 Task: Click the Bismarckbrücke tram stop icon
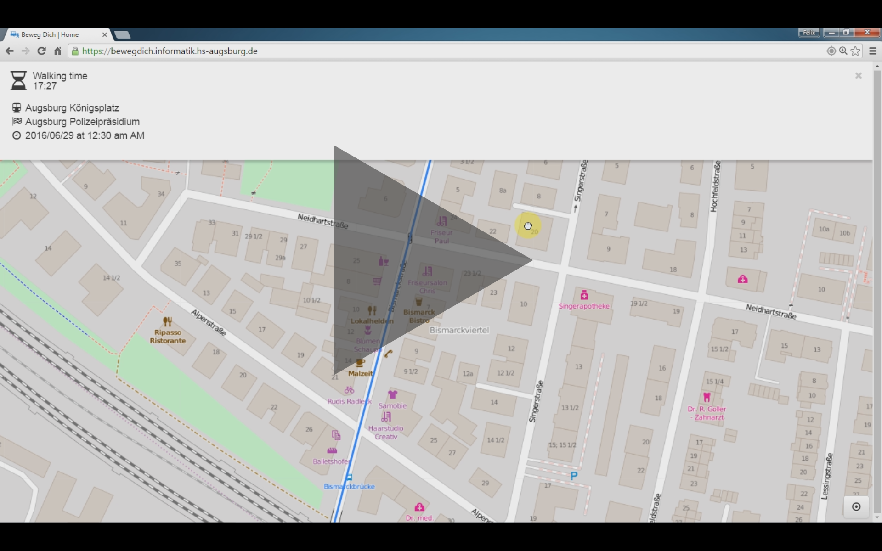coord(349,477)
